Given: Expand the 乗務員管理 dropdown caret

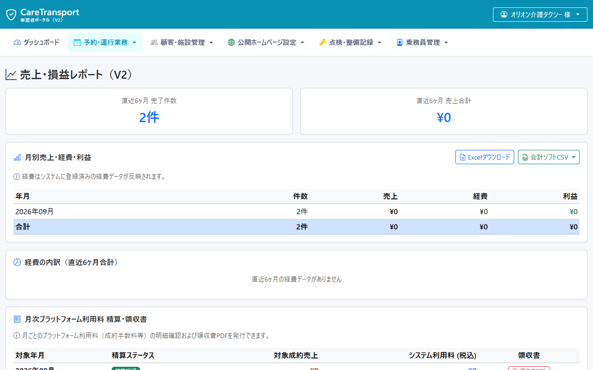Looking at the screenshot, I should (446, 43).
